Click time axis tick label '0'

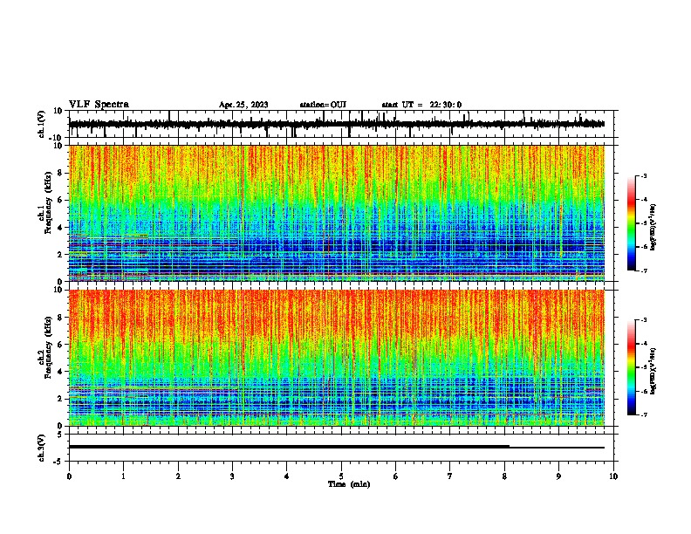click(69, 476)
